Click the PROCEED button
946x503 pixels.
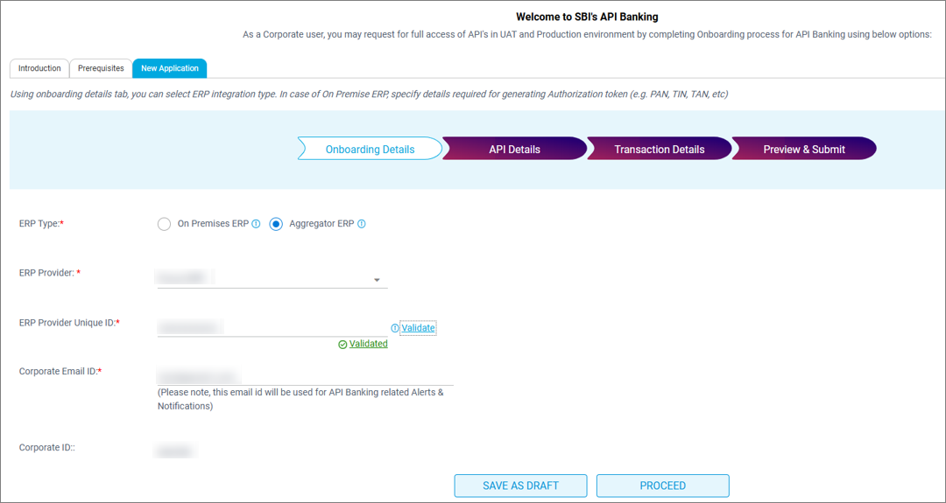662,486
